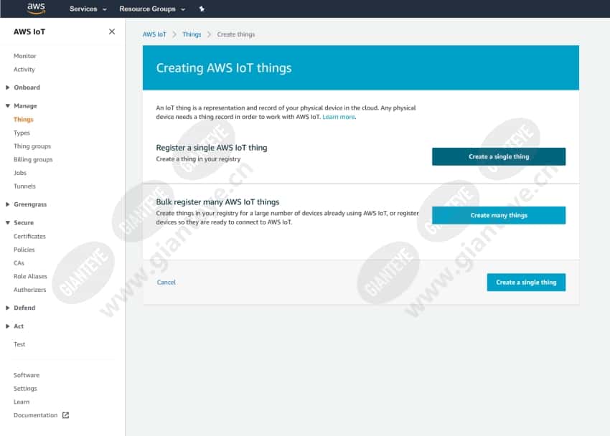The height and width of the screenshot is (436, 610).
Task: Open Certificates under Secure
Action: point(29,236)
